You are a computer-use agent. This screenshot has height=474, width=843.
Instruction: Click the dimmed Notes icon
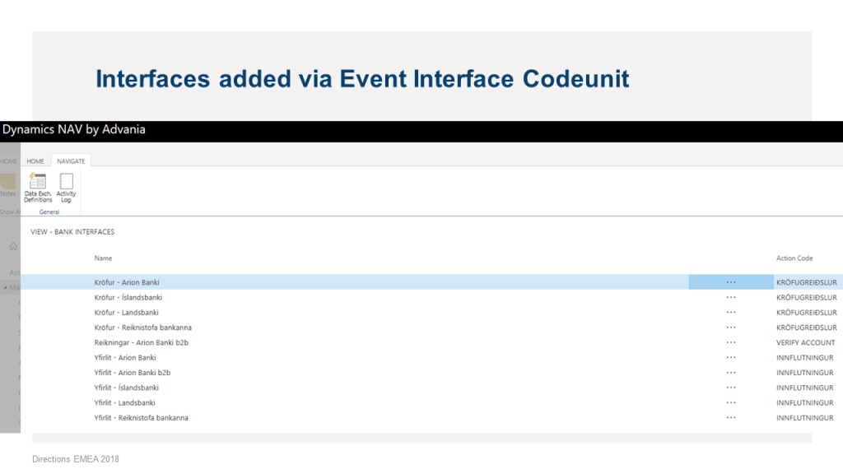pos(8,185)
